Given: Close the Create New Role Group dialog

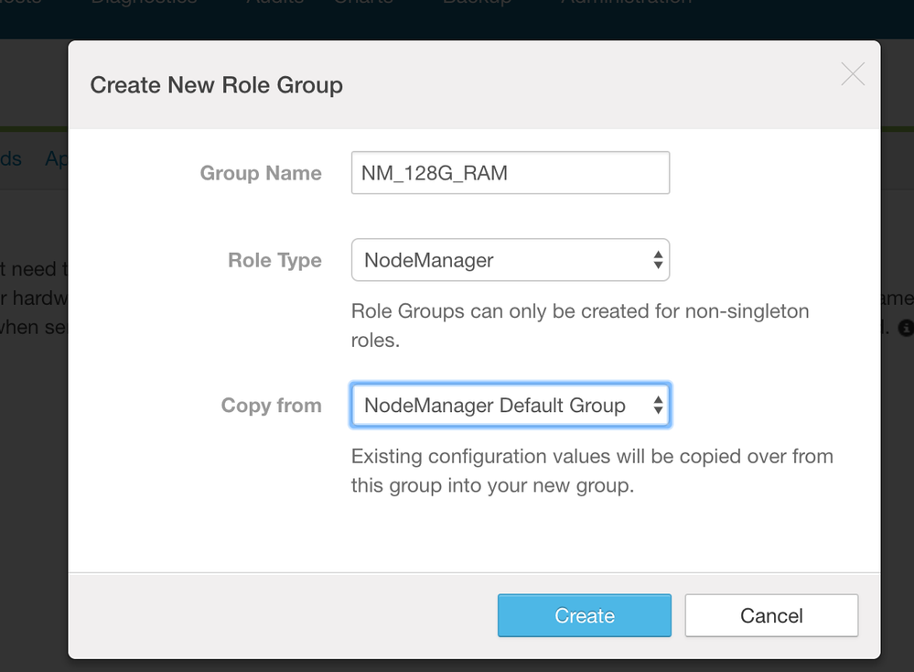Looking at the screenshot, I should [x=853, y=74].
